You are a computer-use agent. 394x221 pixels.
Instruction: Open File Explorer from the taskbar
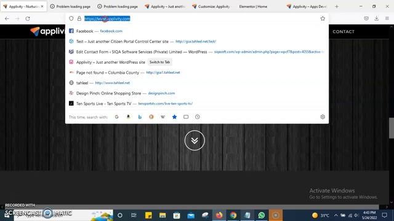[163, 215]
